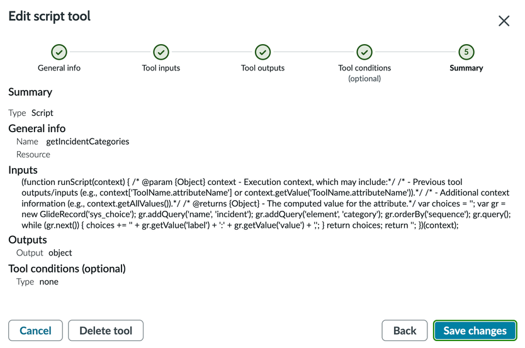Jump to Tool outputs step label
525x348 pixels.
[262, 68]
